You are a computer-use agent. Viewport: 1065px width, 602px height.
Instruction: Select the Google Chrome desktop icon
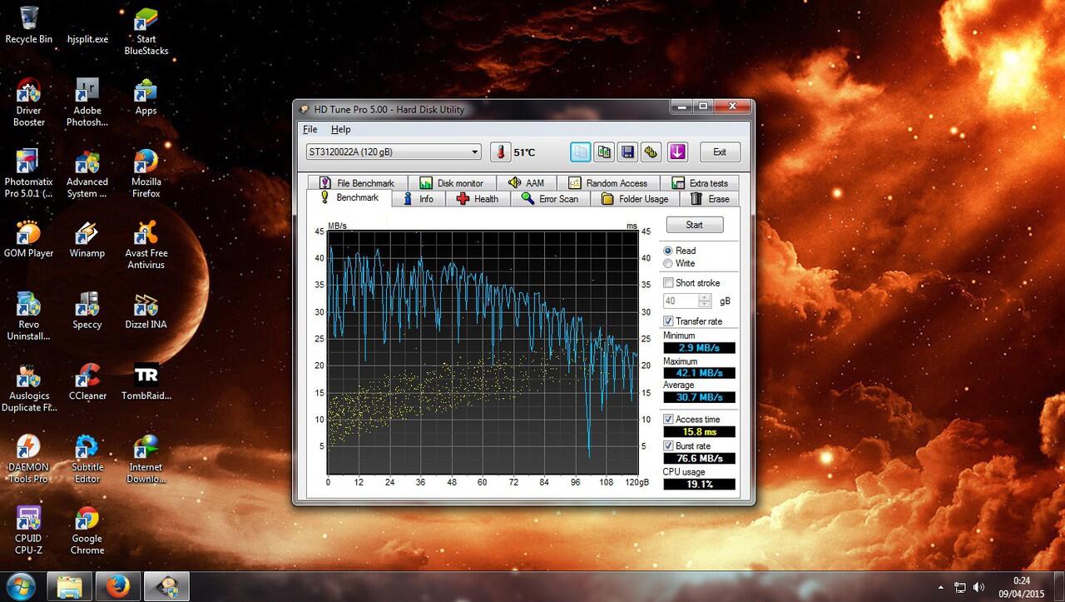87,531
